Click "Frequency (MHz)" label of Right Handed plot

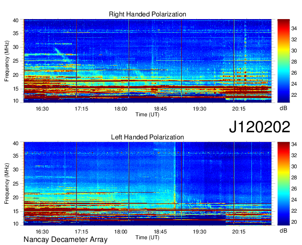[7, 61]
